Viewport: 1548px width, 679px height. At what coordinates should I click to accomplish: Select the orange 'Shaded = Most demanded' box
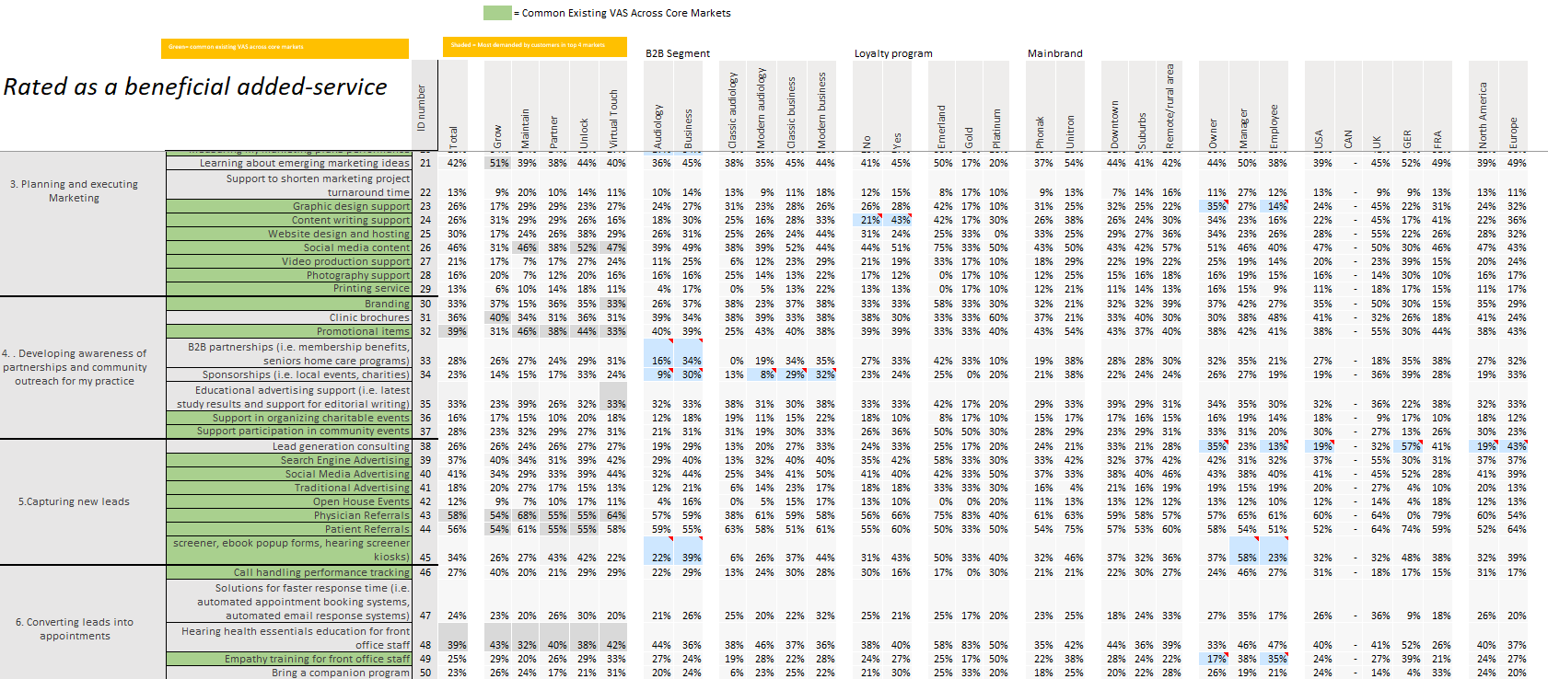pos(534,46)
